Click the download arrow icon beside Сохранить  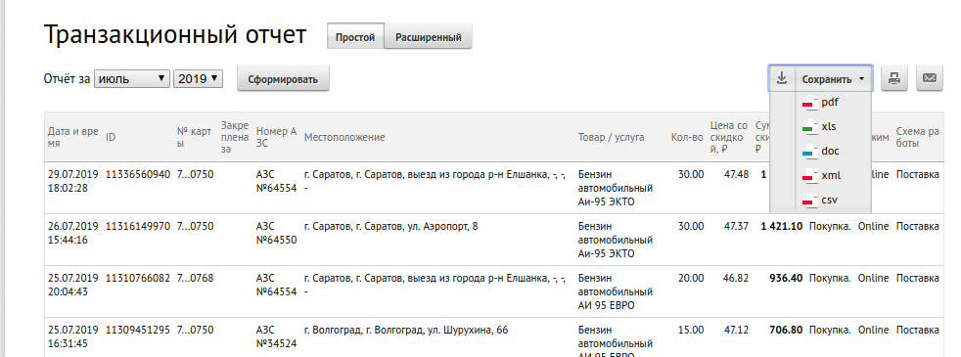tap(782, 78)
